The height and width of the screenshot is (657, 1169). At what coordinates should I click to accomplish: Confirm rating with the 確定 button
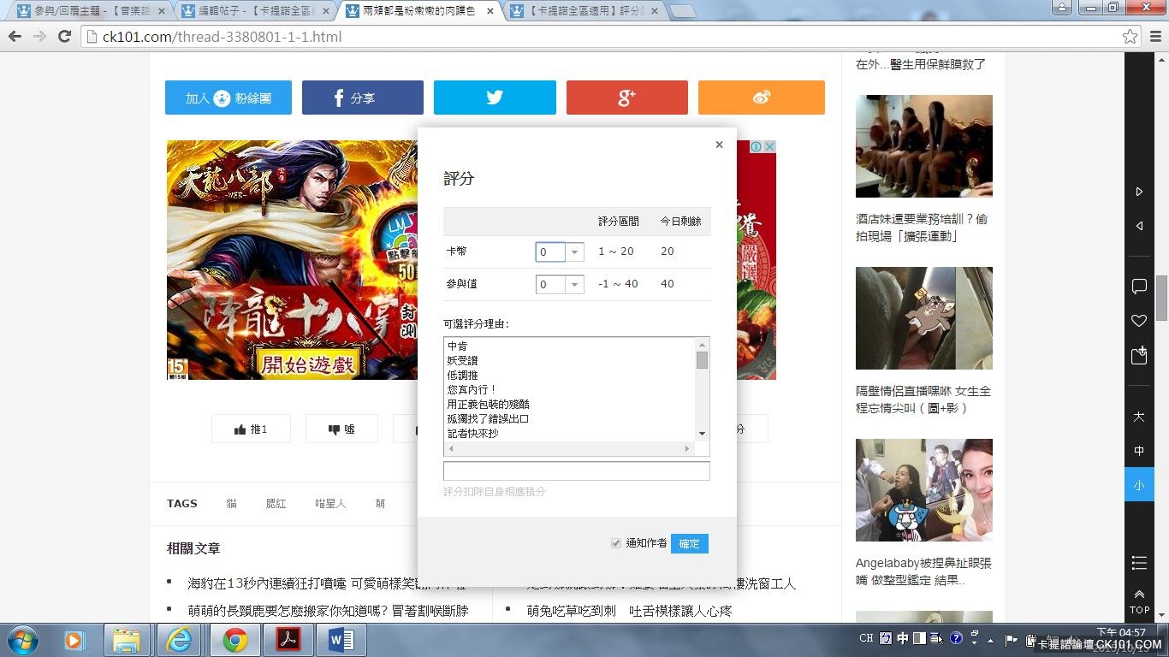tap(689, 544)
